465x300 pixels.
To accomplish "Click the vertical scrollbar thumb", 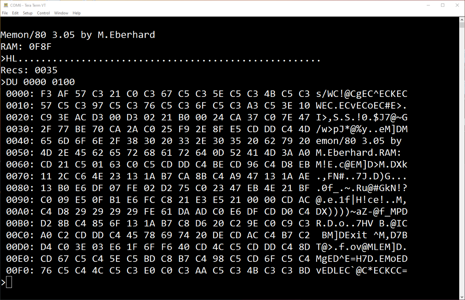I will pos(462,25).
